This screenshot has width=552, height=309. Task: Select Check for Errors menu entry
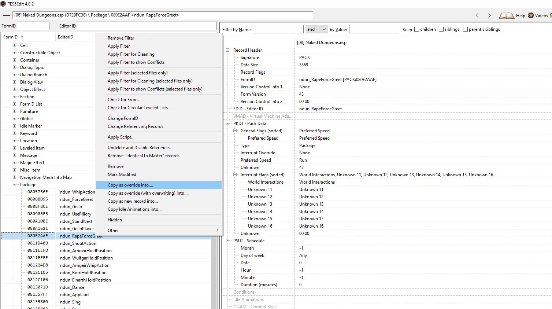tap(159, 100)
